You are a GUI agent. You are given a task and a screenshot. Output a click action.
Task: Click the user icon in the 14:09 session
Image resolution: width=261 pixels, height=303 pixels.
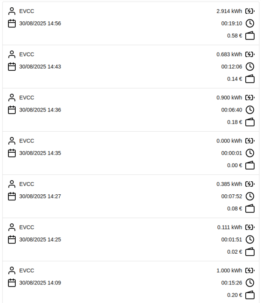pos(12,271)
